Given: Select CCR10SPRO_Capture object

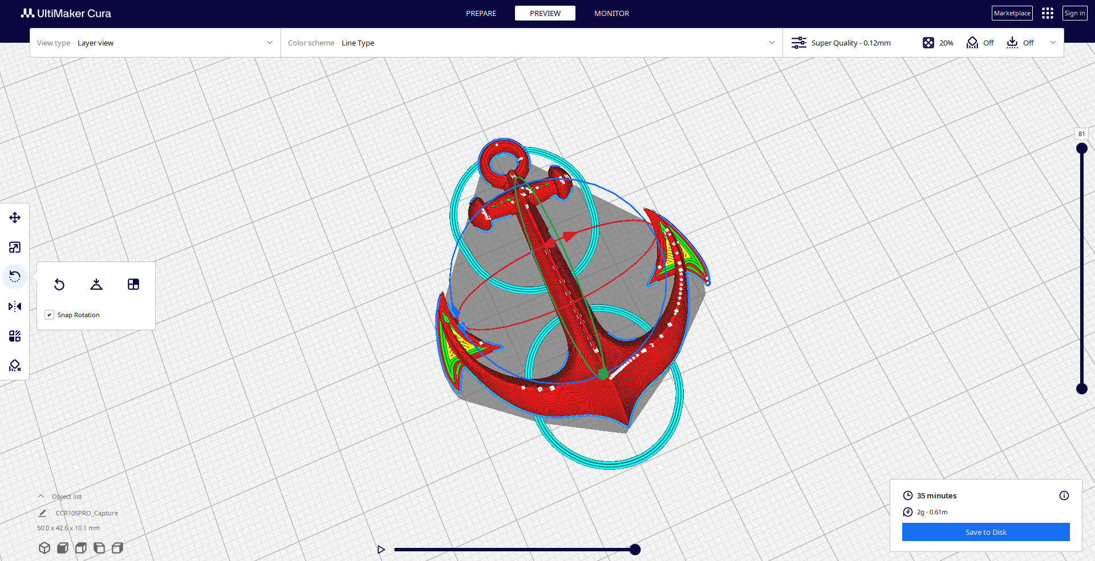Looking at the screenshot, I should pyautogui.click(x=87, y=513).
